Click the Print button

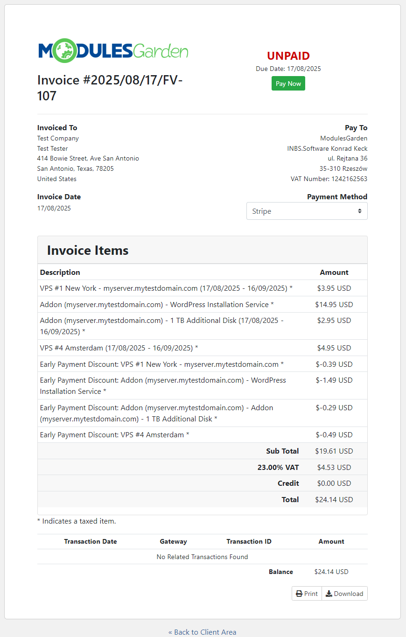pos(307,593)
